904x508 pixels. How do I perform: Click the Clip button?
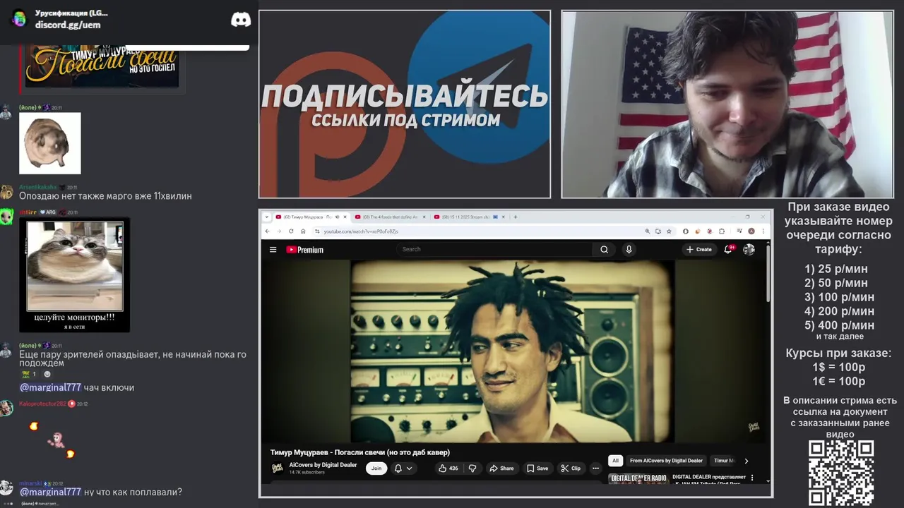pyautogui.click(x=571, y=468)
